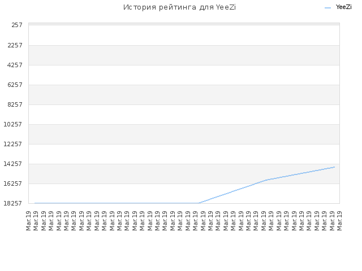Viewport: 362px width, 271px height.
Task: Click the 8257 y-axis label
Action: pos(15,104)
